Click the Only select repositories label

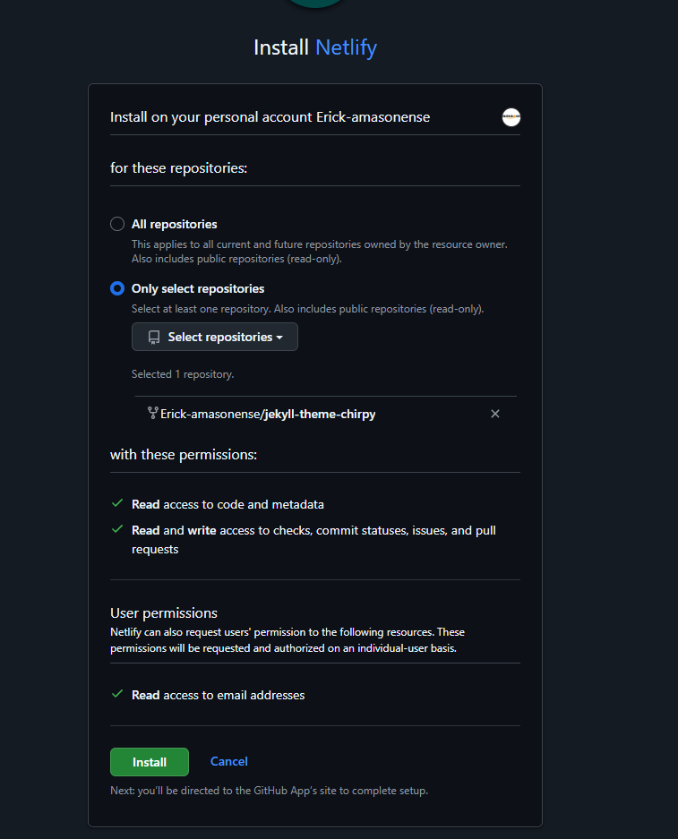(197, 288)
